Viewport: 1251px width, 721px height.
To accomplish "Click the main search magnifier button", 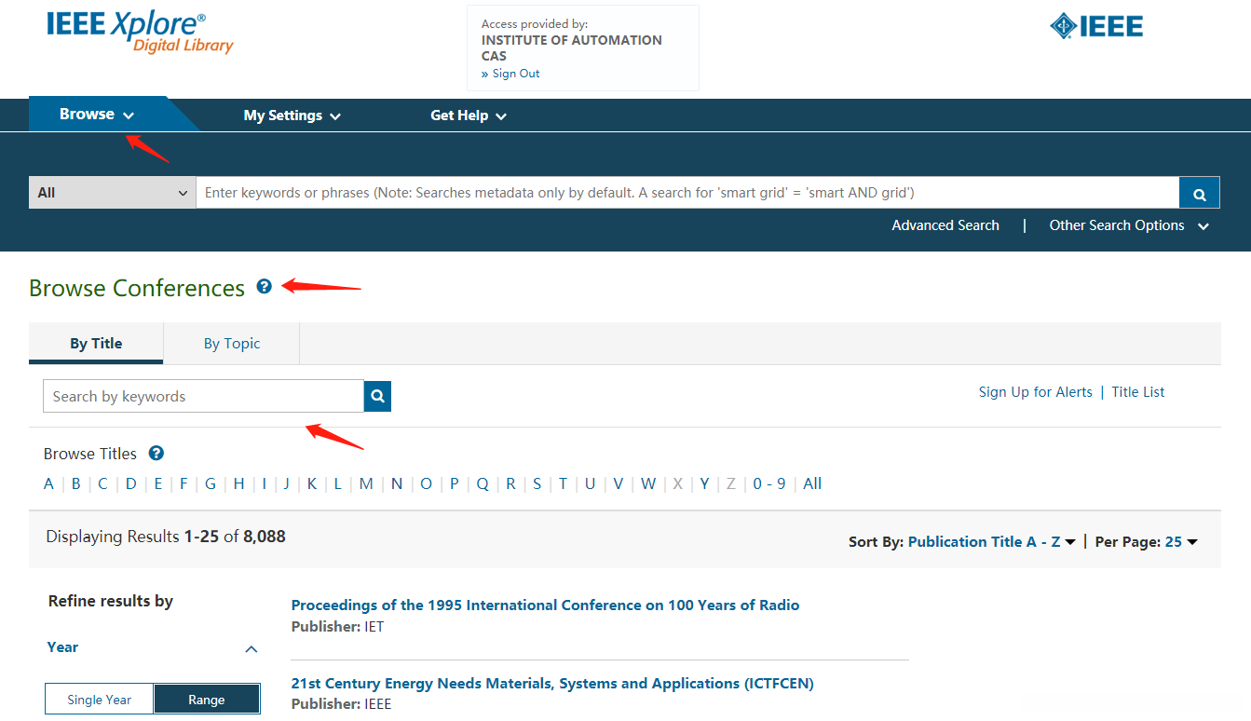I will point(1200,194).
